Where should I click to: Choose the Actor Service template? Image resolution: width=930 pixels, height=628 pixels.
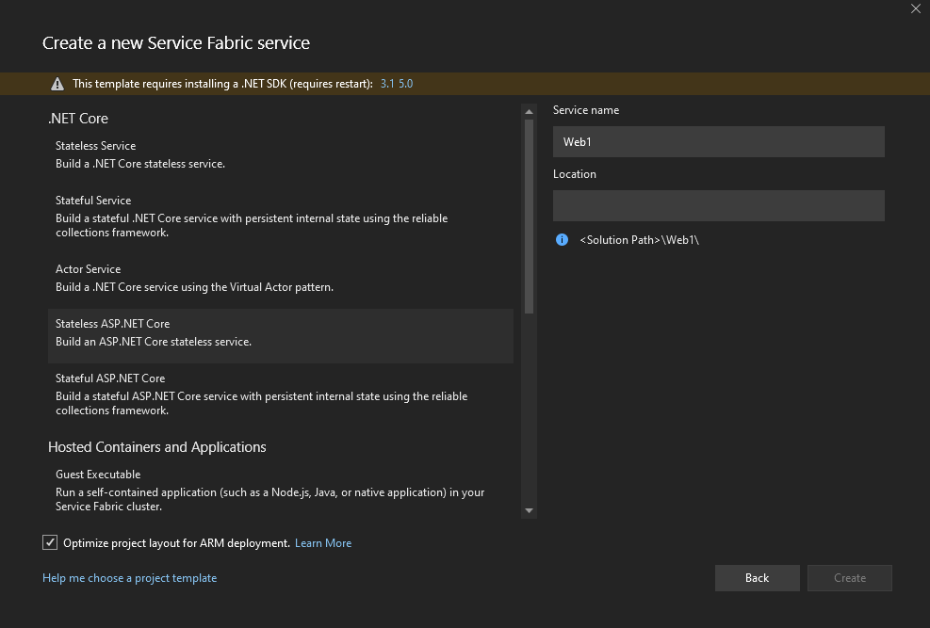(x=280, y=278)
